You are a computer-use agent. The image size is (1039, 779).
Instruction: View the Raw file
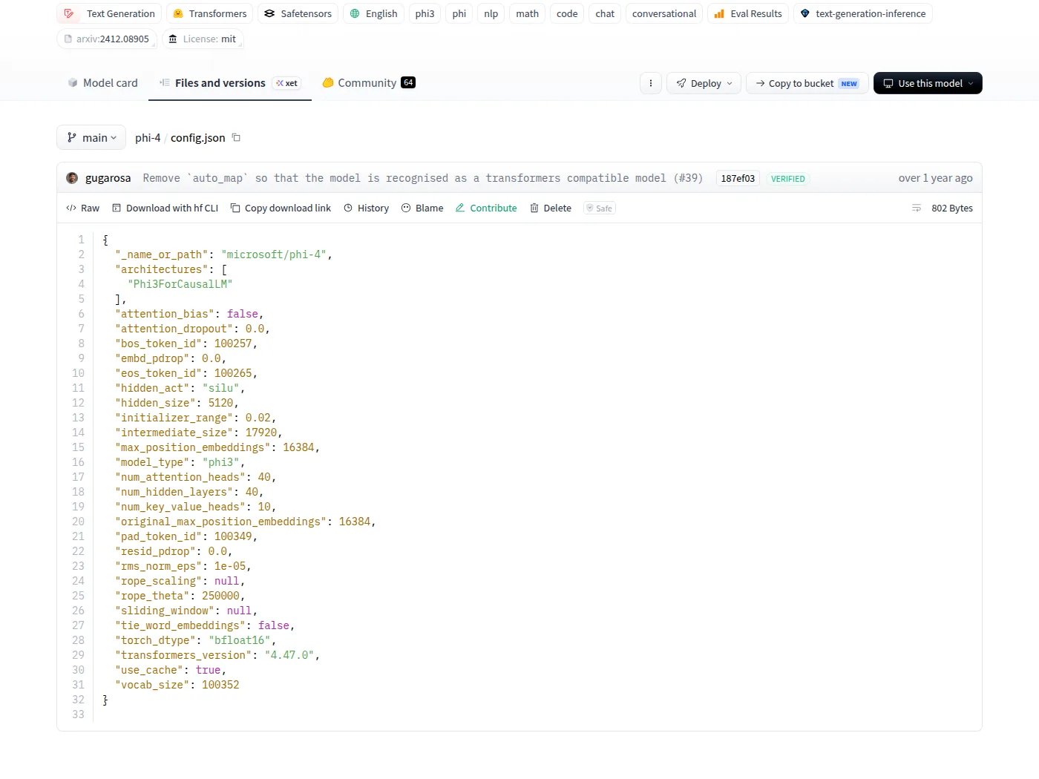[82, 208]
